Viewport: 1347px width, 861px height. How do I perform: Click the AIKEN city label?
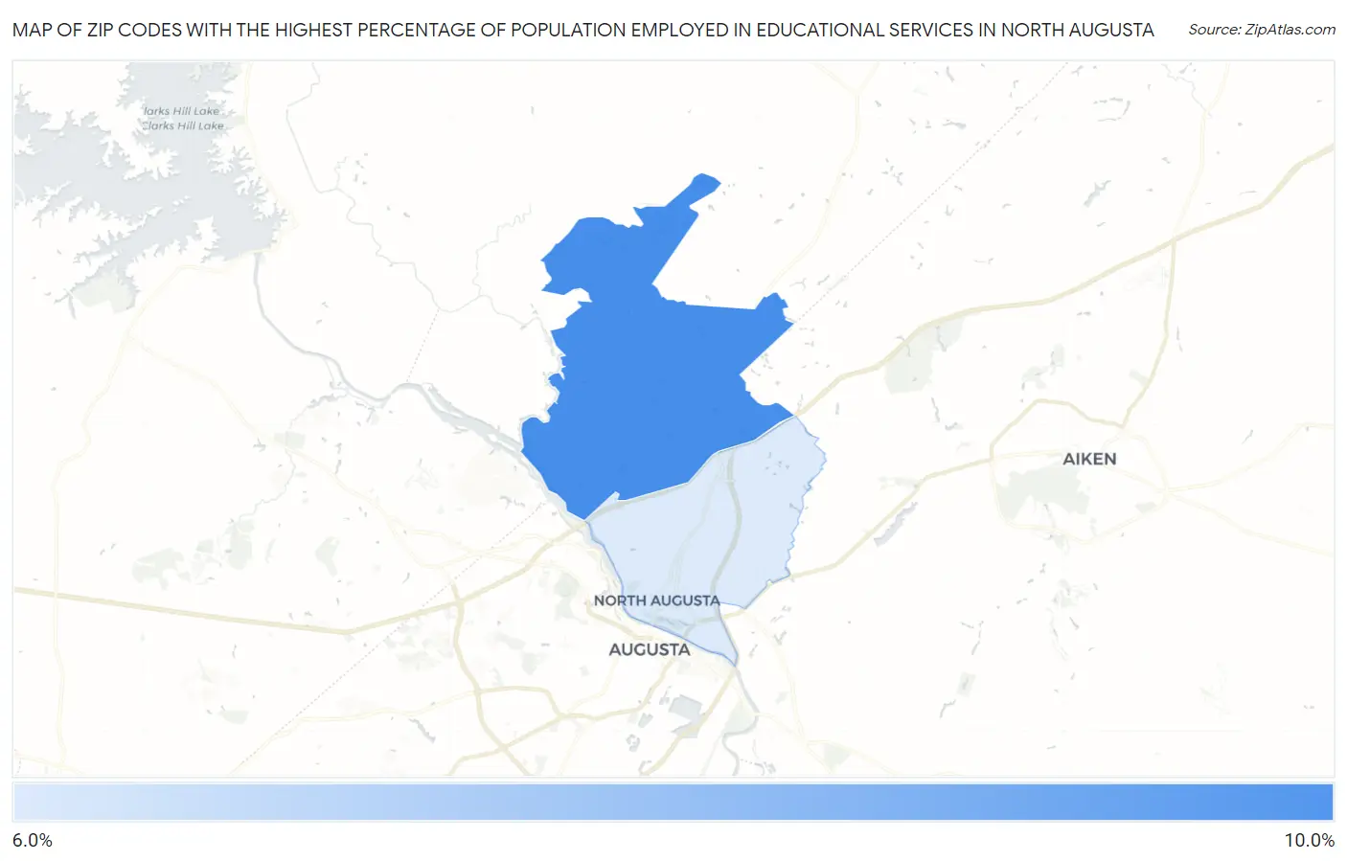[x=1089, y=459]
